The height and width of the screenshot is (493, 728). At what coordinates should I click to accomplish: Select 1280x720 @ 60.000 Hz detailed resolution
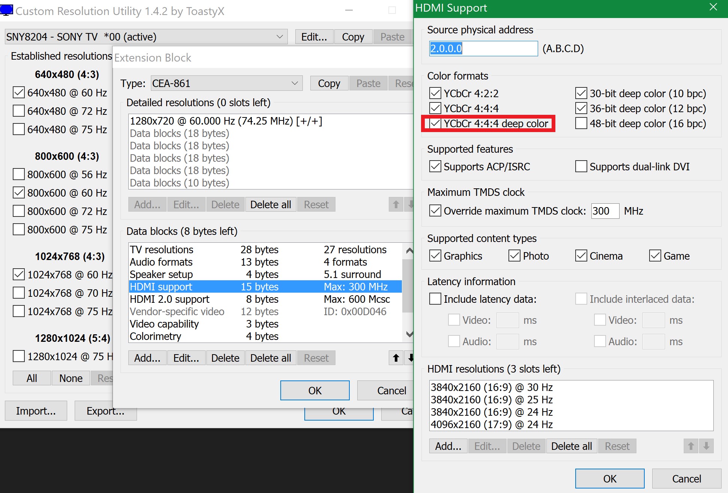click(x=270, y=121)
